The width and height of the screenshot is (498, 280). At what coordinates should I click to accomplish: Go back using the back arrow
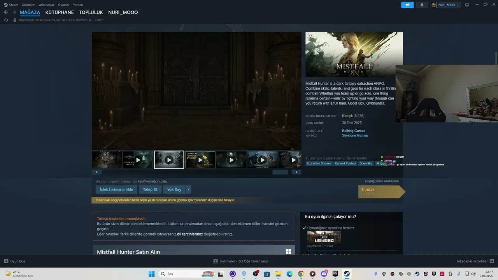pyautogui.click(x=6, y=12)
